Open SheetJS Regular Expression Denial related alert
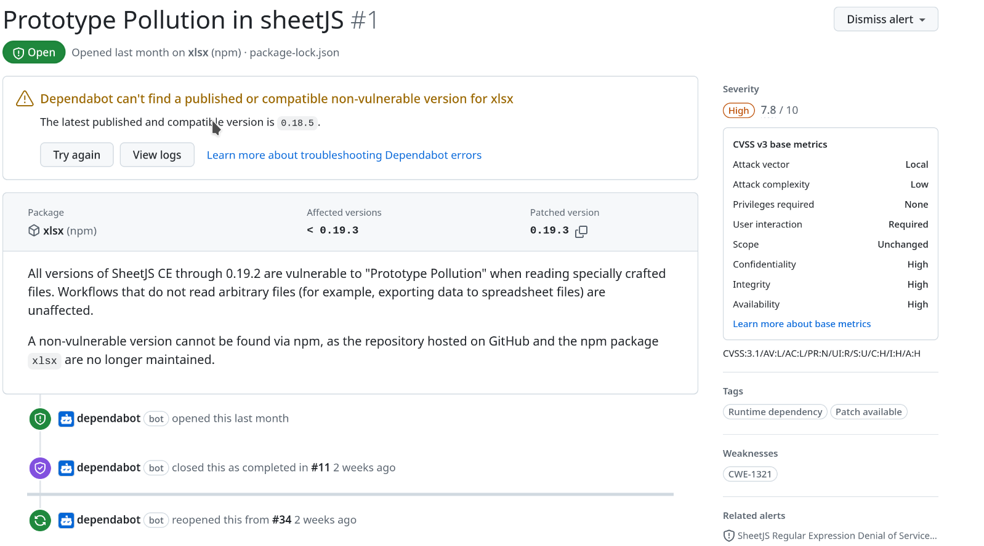This screenshot has height=546, width=984. coord(837,536)
